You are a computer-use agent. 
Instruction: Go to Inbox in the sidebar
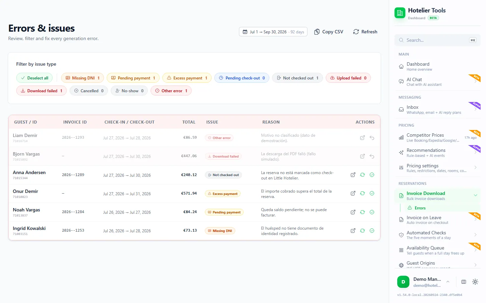coord(437,109)
